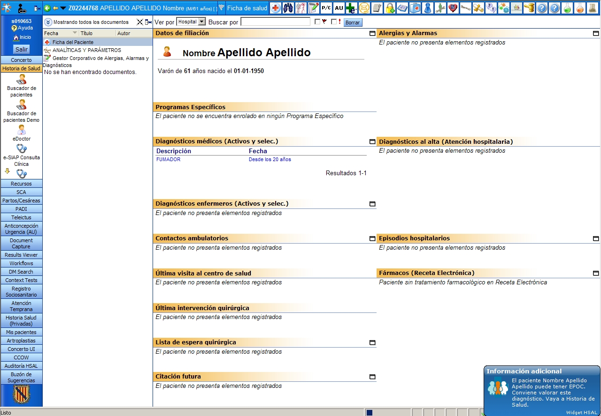The height and width of the screenshot is (416, 601).
Task: Click the statistics chart icon
Action: pyautogui.click(x=516, y=8)
